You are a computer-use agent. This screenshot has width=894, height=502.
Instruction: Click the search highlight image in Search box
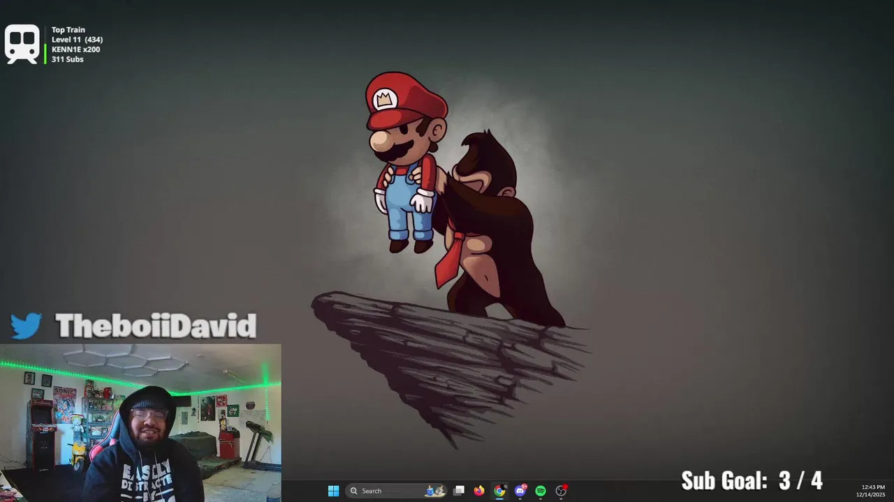(435, 491)
